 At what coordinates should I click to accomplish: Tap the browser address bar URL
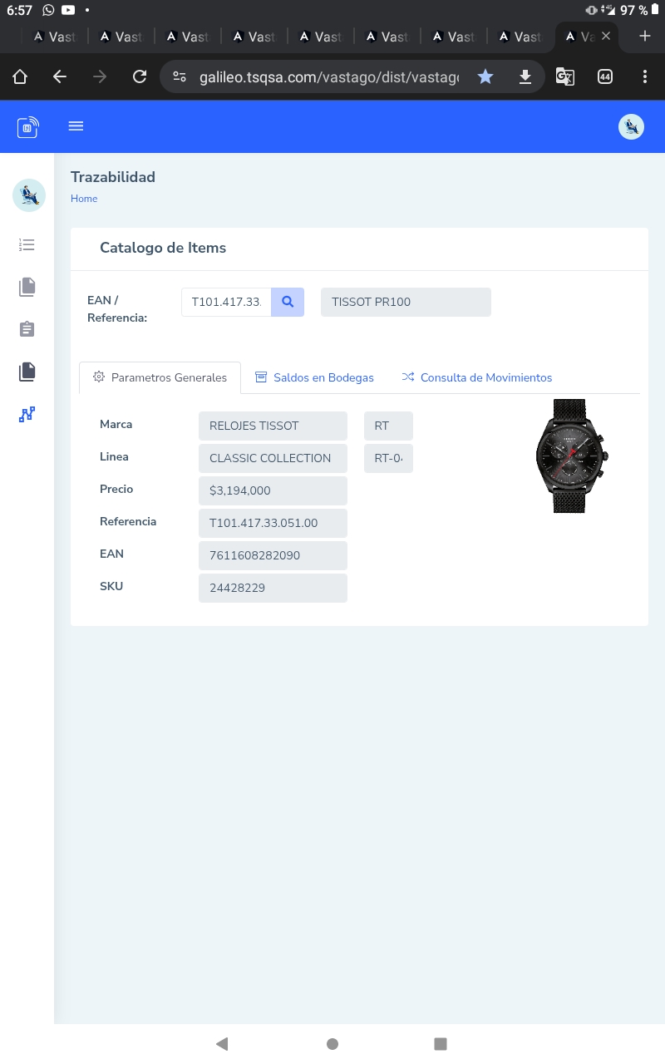(x=329, y=76)
